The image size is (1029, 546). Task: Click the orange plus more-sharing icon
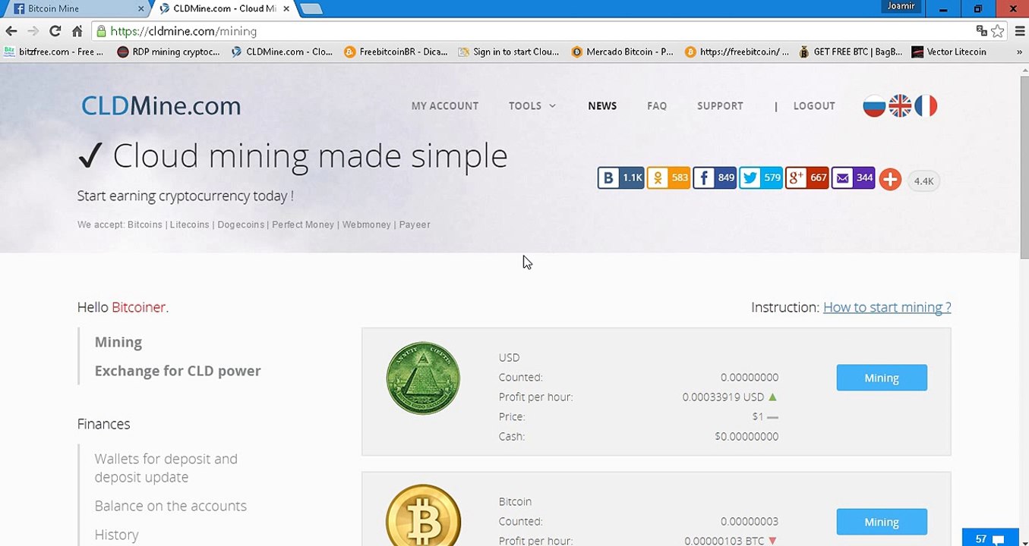[x=890, y=180]
